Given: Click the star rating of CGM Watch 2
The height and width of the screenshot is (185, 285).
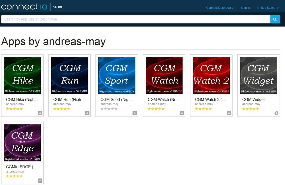Looking at the screenshot, I should pos(203,109).
